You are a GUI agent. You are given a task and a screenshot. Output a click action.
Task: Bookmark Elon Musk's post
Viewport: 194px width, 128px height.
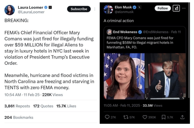(164, 117)
